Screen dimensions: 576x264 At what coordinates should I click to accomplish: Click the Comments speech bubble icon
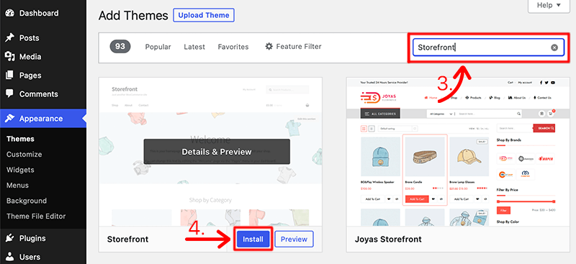[10, 94]
